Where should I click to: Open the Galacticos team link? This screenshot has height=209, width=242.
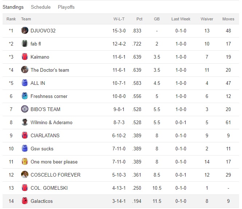coord(42,201)
